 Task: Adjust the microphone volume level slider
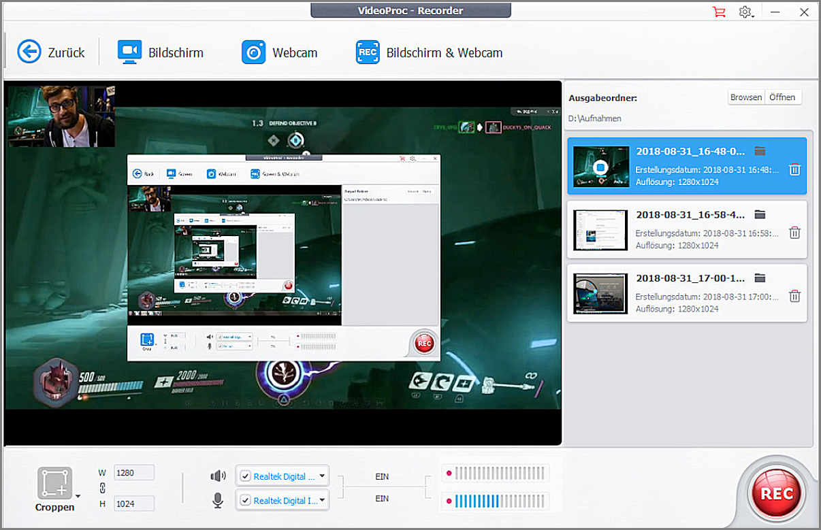500,502
